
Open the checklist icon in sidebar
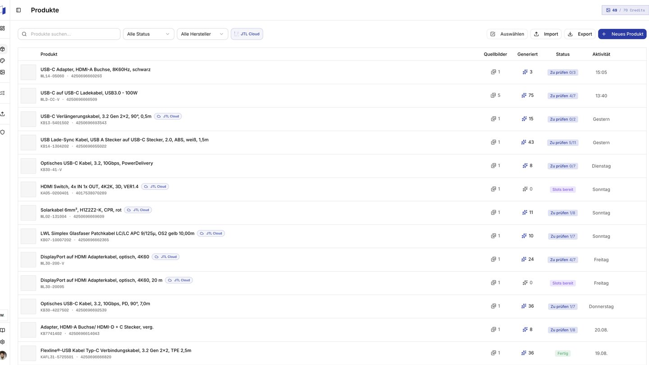(x=3, y=93)
